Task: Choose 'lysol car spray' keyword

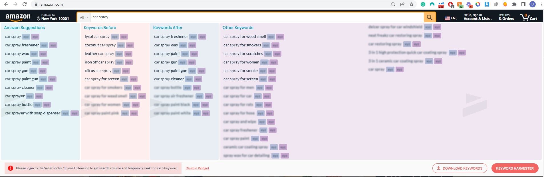Action: point(97,36)
